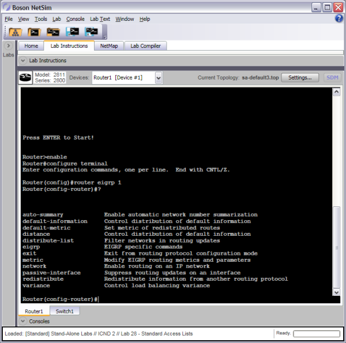
Task: Minimize the Boson NetSim window
Action: pos(316,7)
